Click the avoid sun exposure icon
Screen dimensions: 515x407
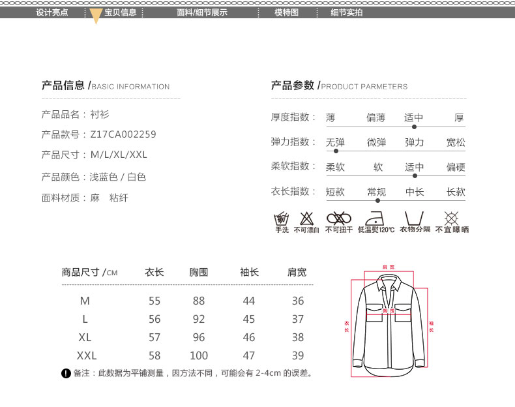point(451,219)
